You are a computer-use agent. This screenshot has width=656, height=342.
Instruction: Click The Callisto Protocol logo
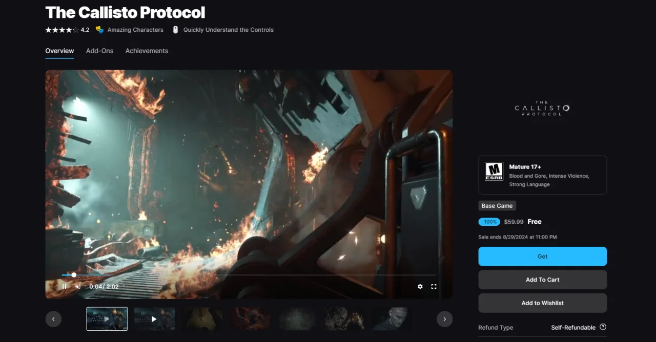(x=542, y=108)
